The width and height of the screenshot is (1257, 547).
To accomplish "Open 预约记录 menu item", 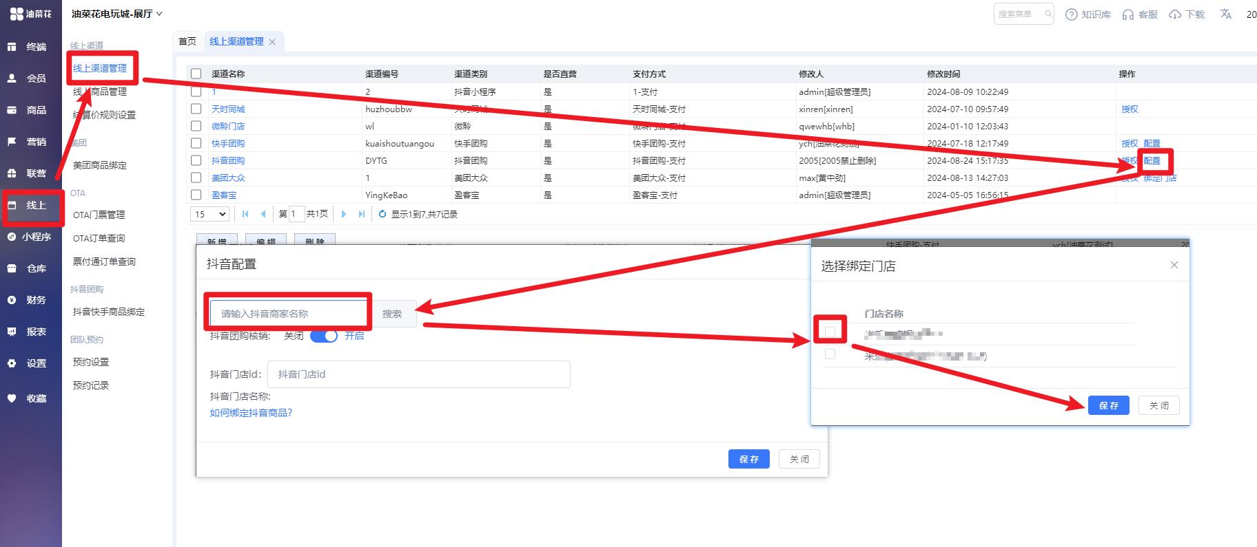I will pyautogui.click(x=91, y=385).
